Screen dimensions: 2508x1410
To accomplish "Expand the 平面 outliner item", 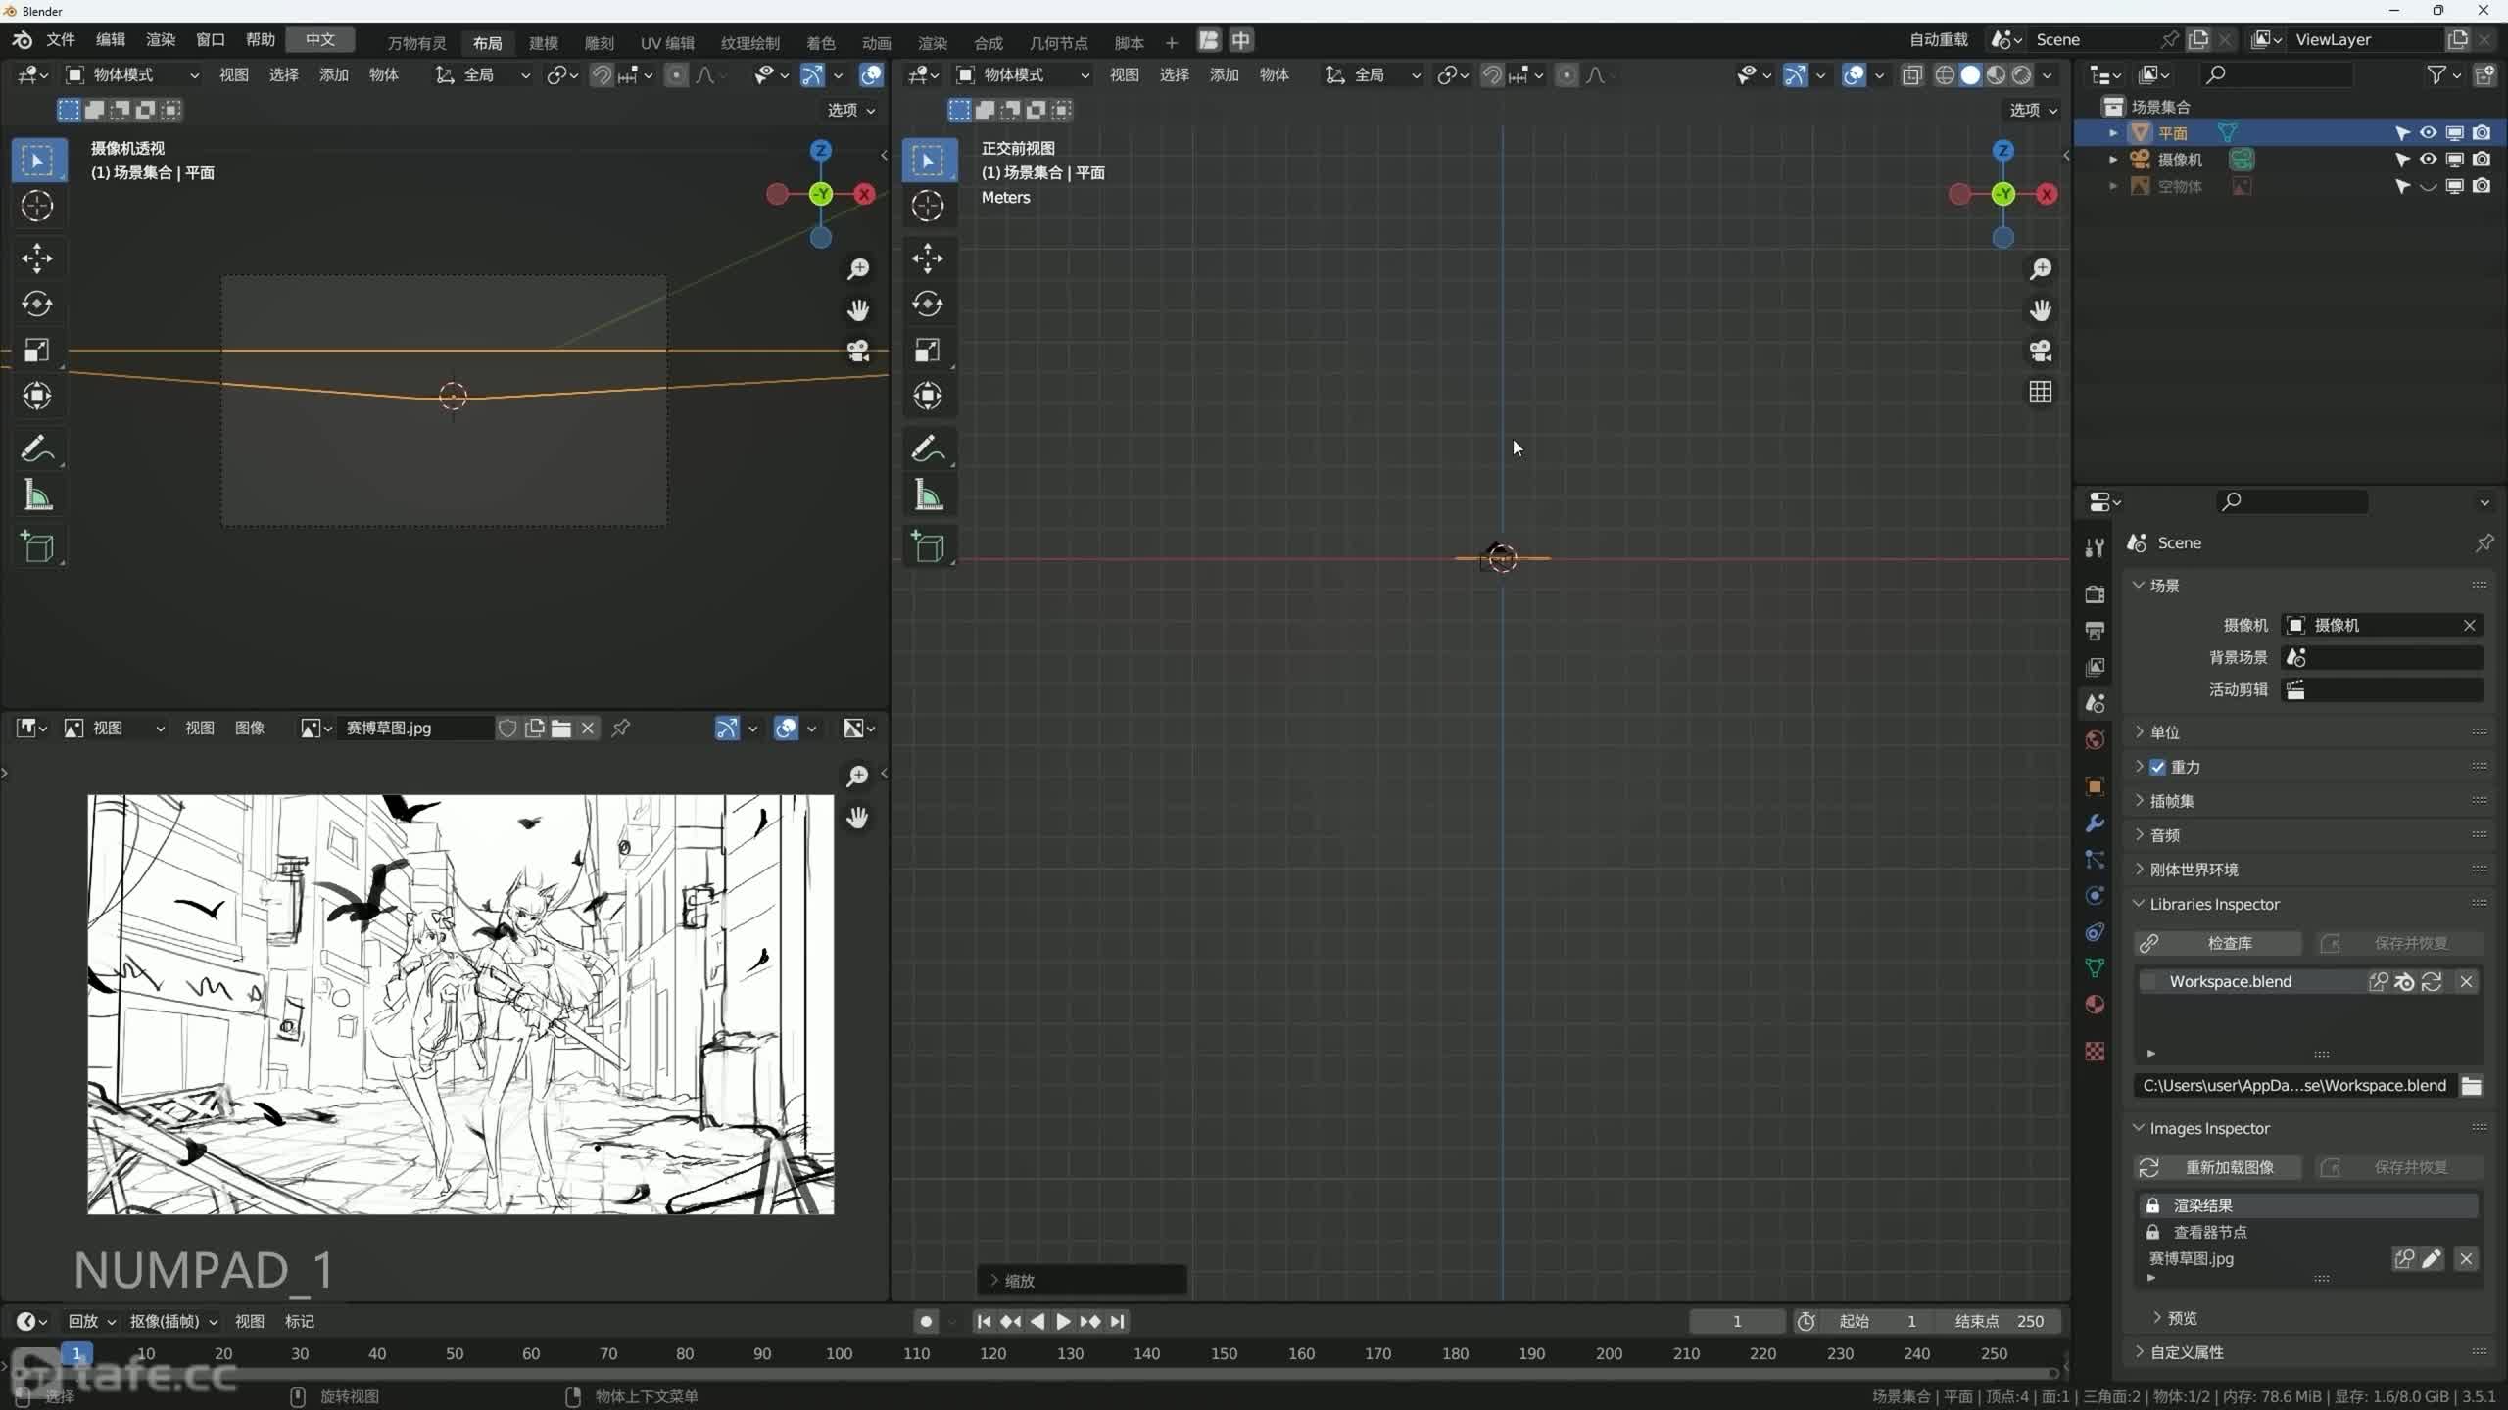I will tap(2113, 132).
